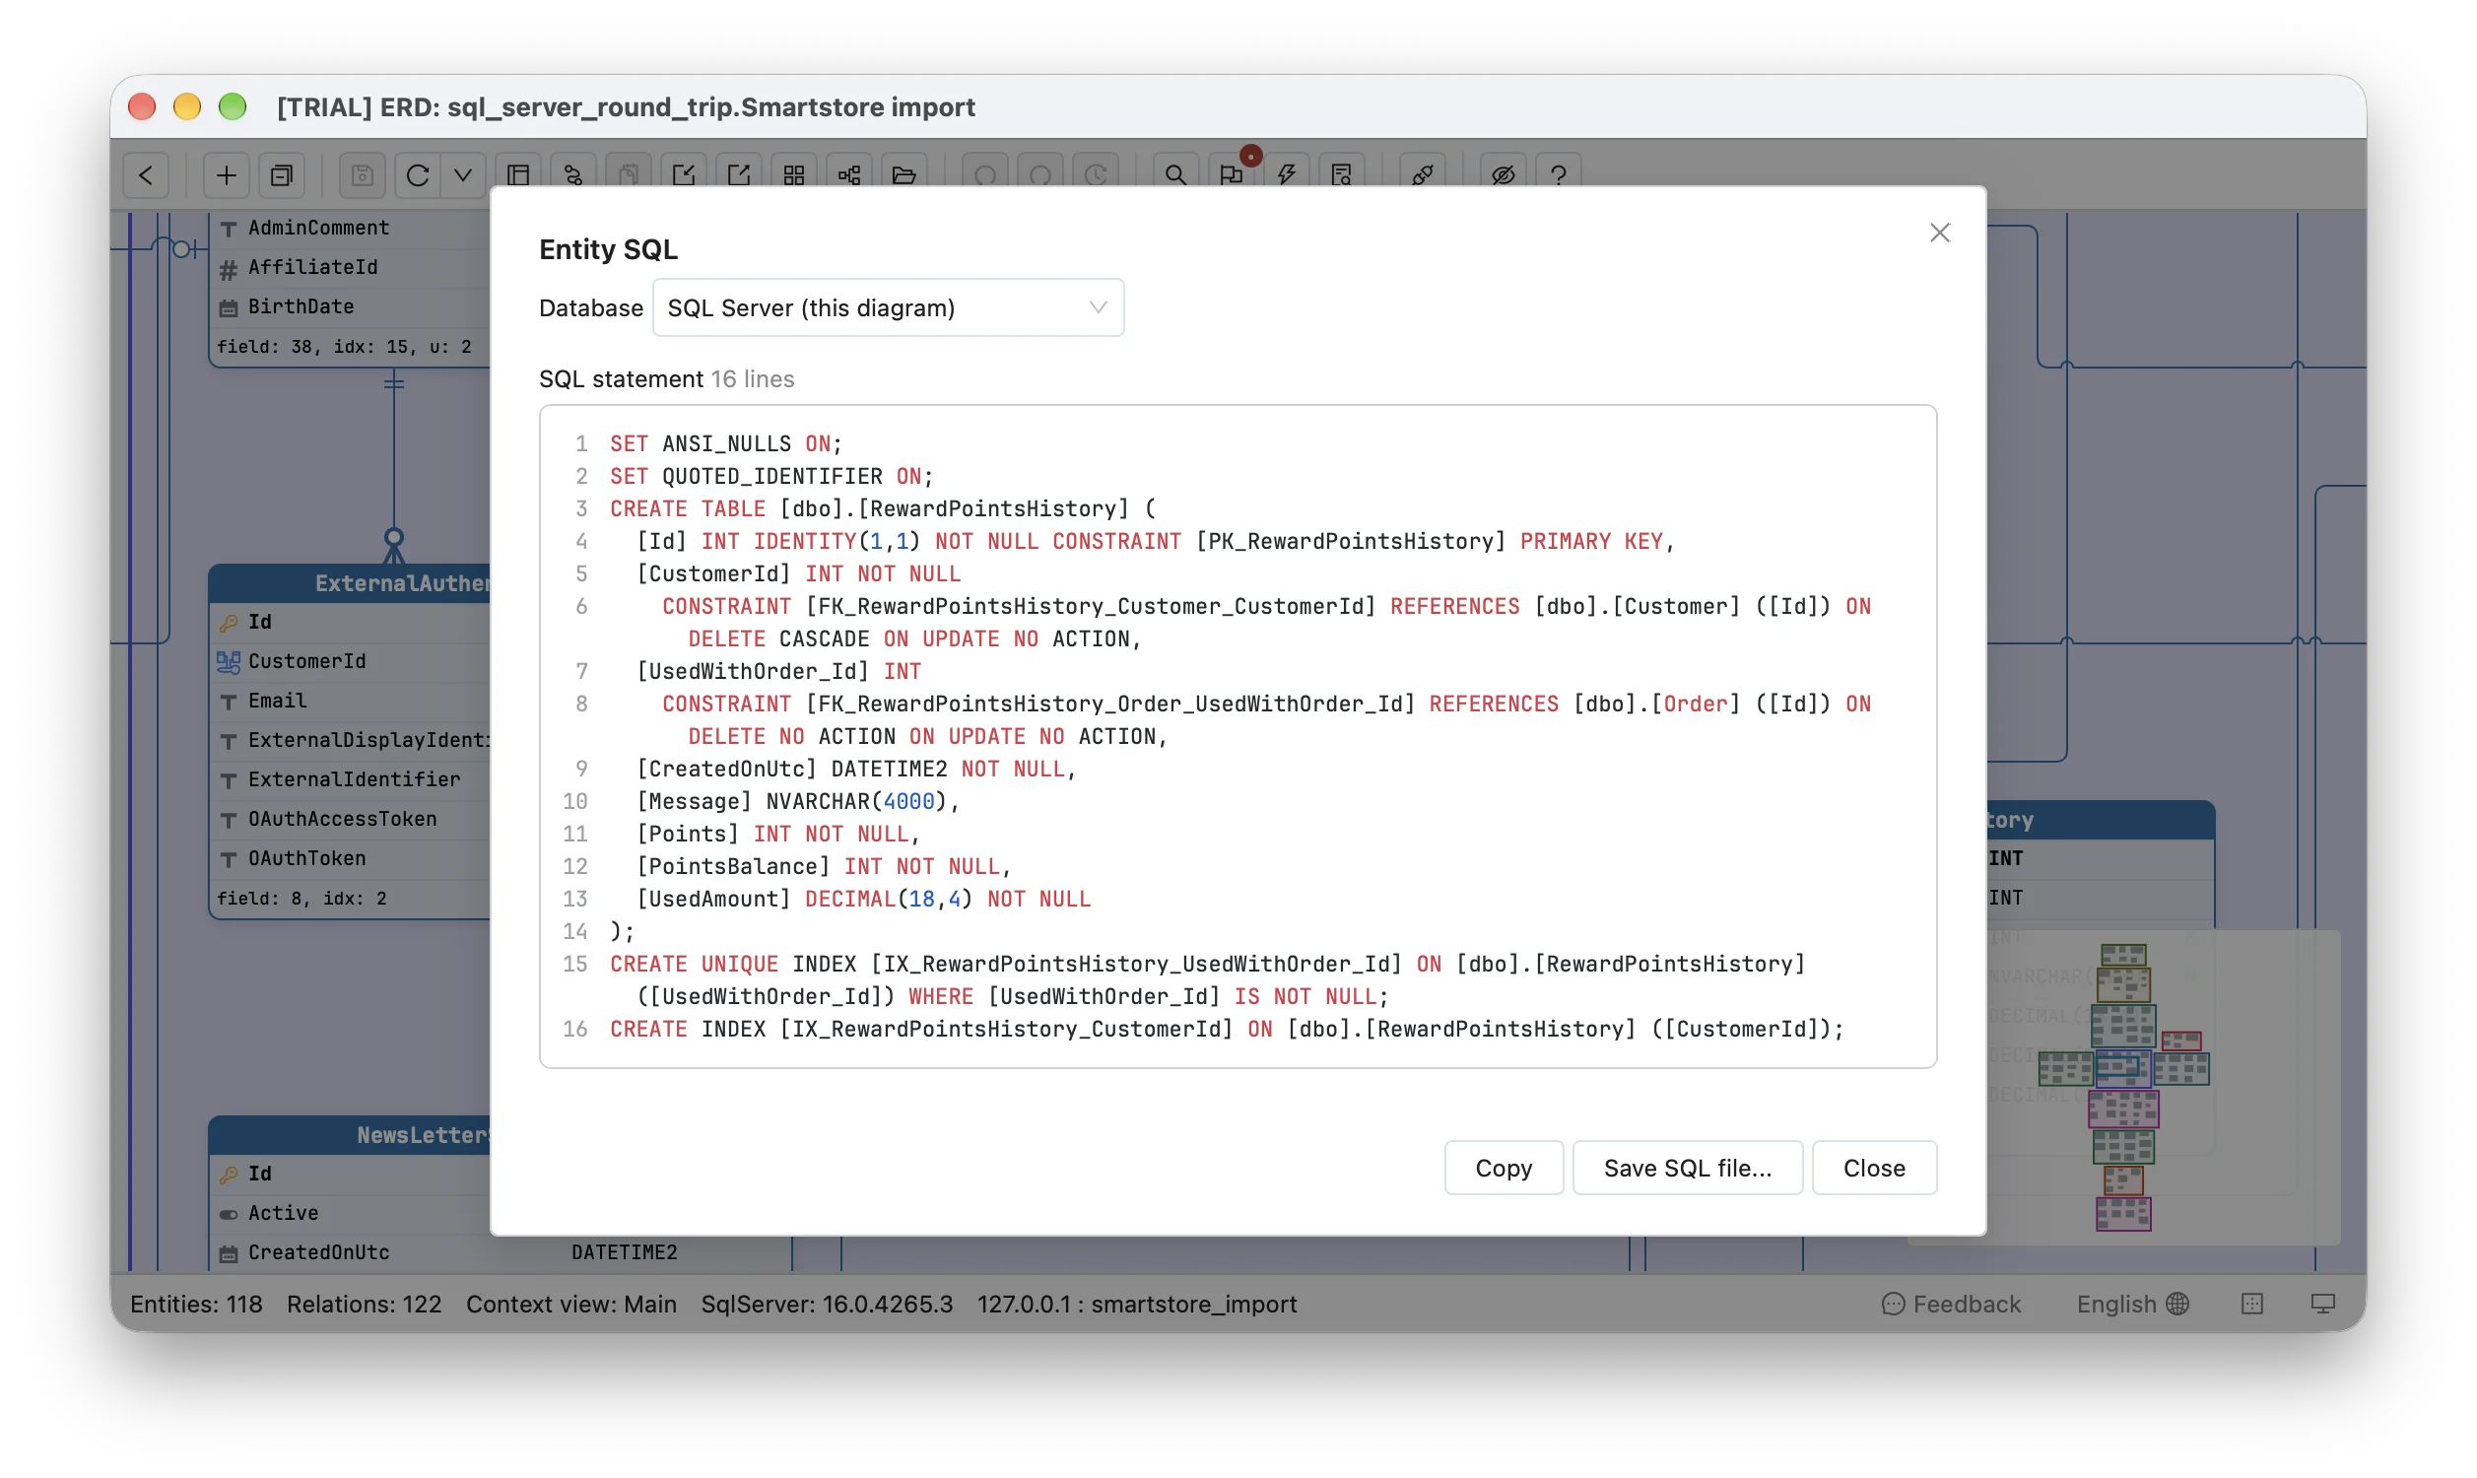Image resolution: width=2477 pixels, height=1478 pixels.
Task: Click the import arrow-in-box icon
Action: [x=684, y=175]
